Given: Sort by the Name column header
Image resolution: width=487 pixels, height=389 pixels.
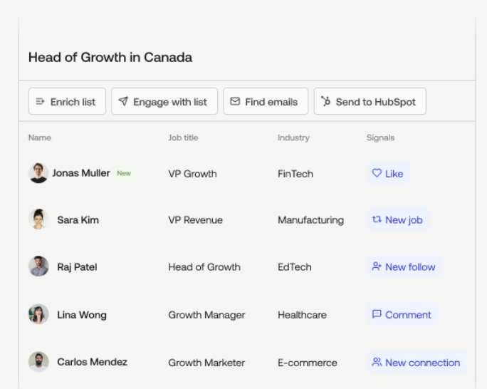Looking at the screenshot, I should pyautogui.click(x=40, y=138).
